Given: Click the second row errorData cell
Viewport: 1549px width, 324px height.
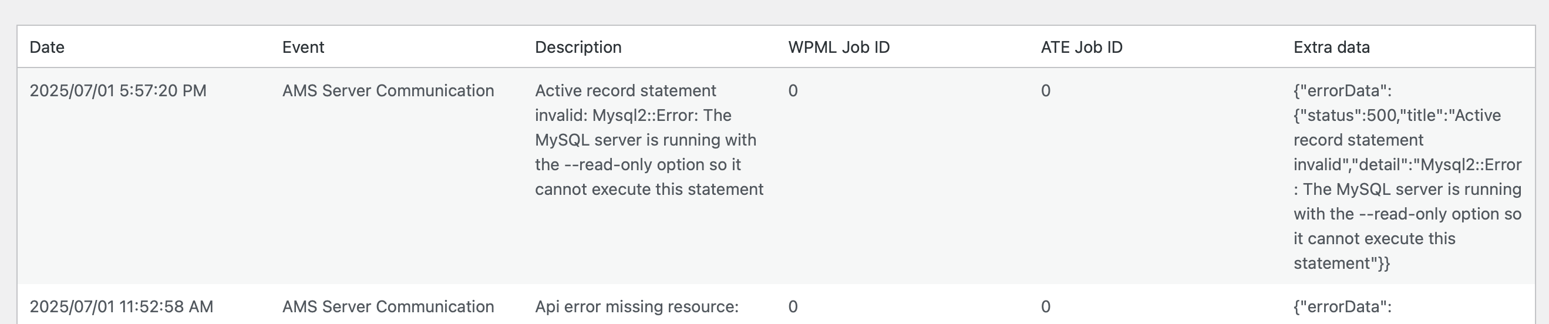Looking at the screenshot, I should 1342,306.
